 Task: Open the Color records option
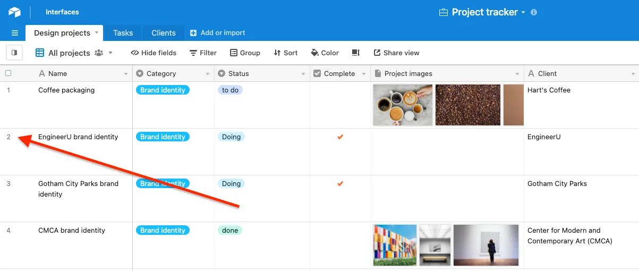click(x=325, y=53)
